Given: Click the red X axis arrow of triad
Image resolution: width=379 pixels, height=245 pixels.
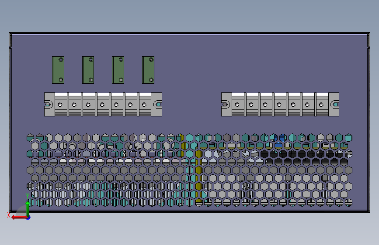Looking at the screenshot, I should 19,218.
